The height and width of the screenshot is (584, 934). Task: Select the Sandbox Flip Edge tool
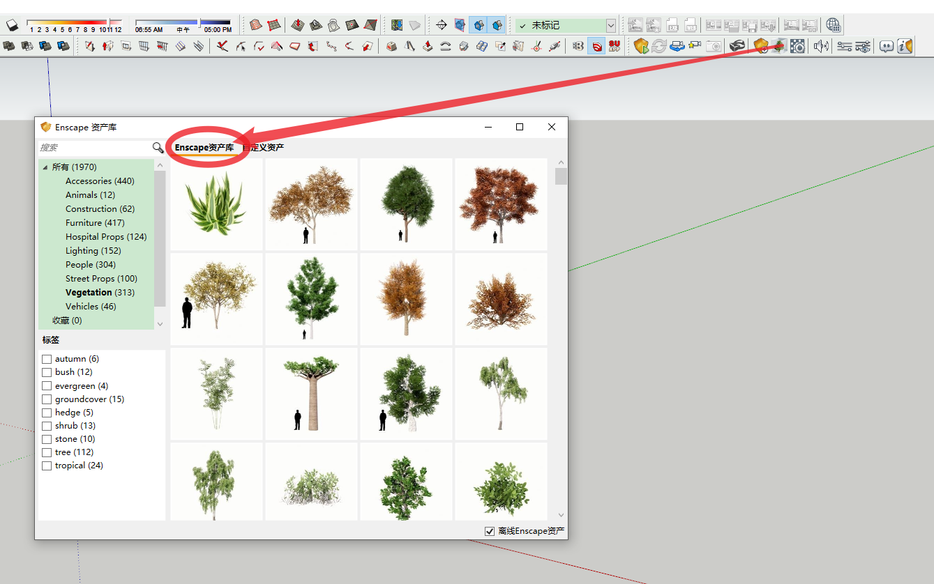tap(370, 25)
